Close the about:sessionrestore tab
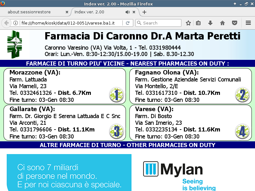This screenshot has height=191, width=255. (67, 12)
